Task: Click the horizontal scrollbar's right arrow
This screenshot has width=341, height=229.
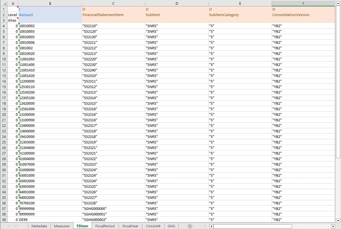Action: [333, 226]
